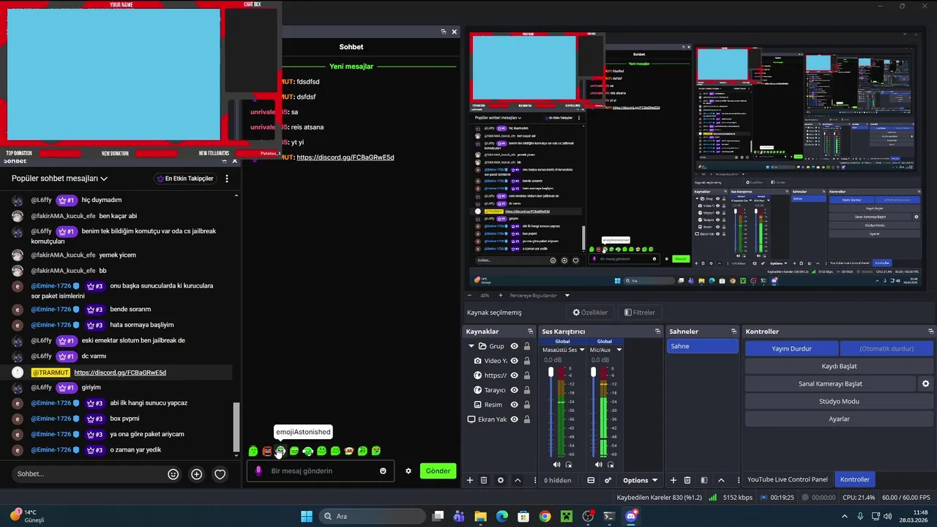Viewport: 937px width, 527px height.
Task: Open chat settings gear next to Gönder
Action: coord(408,471)
